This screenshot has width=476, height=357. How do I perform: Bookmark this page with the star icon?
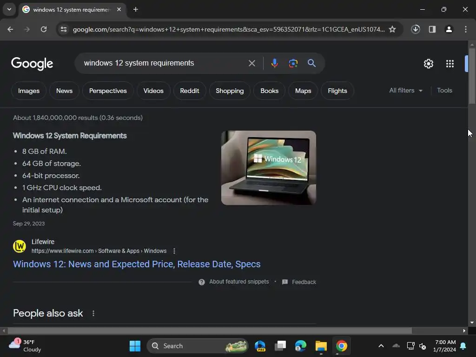(x=392, y=29)
